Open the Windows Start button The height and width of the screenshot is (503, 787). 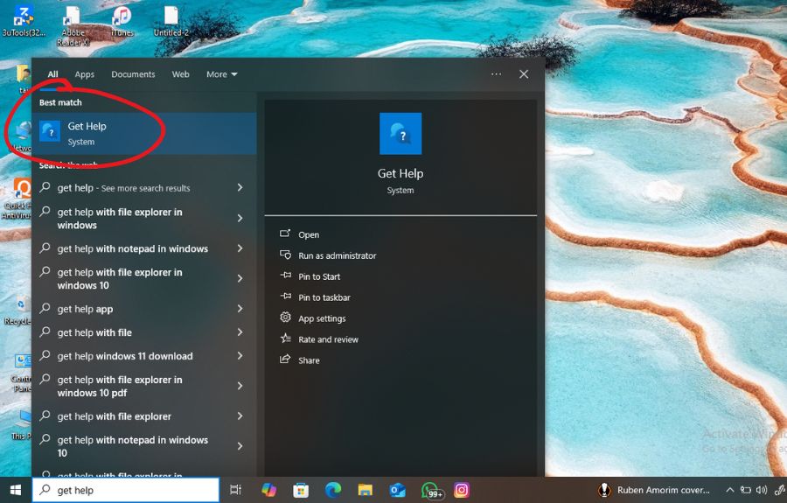[16, 490]
